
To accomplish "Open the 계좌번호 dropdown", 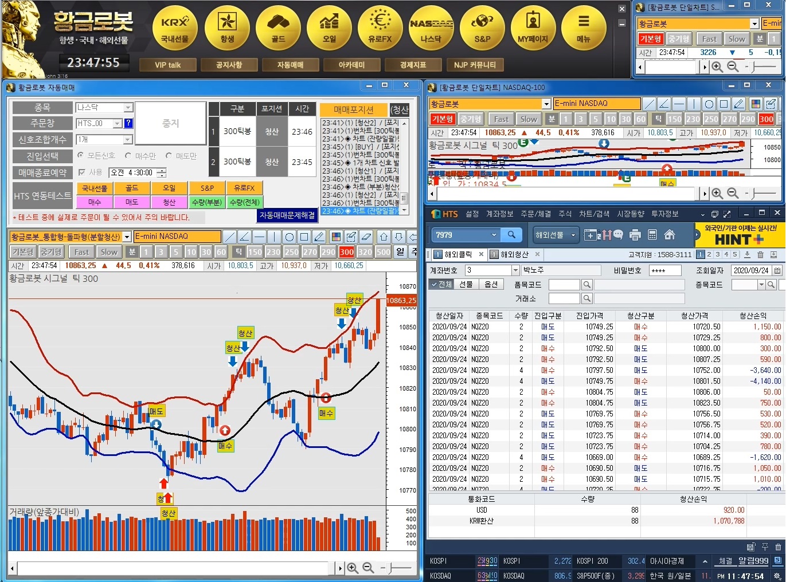I will click(x=515, y=270).
